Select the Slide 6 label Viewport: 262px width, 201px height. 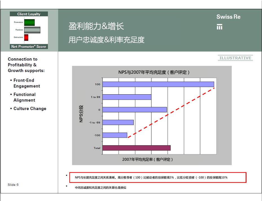tap(13, 185)
